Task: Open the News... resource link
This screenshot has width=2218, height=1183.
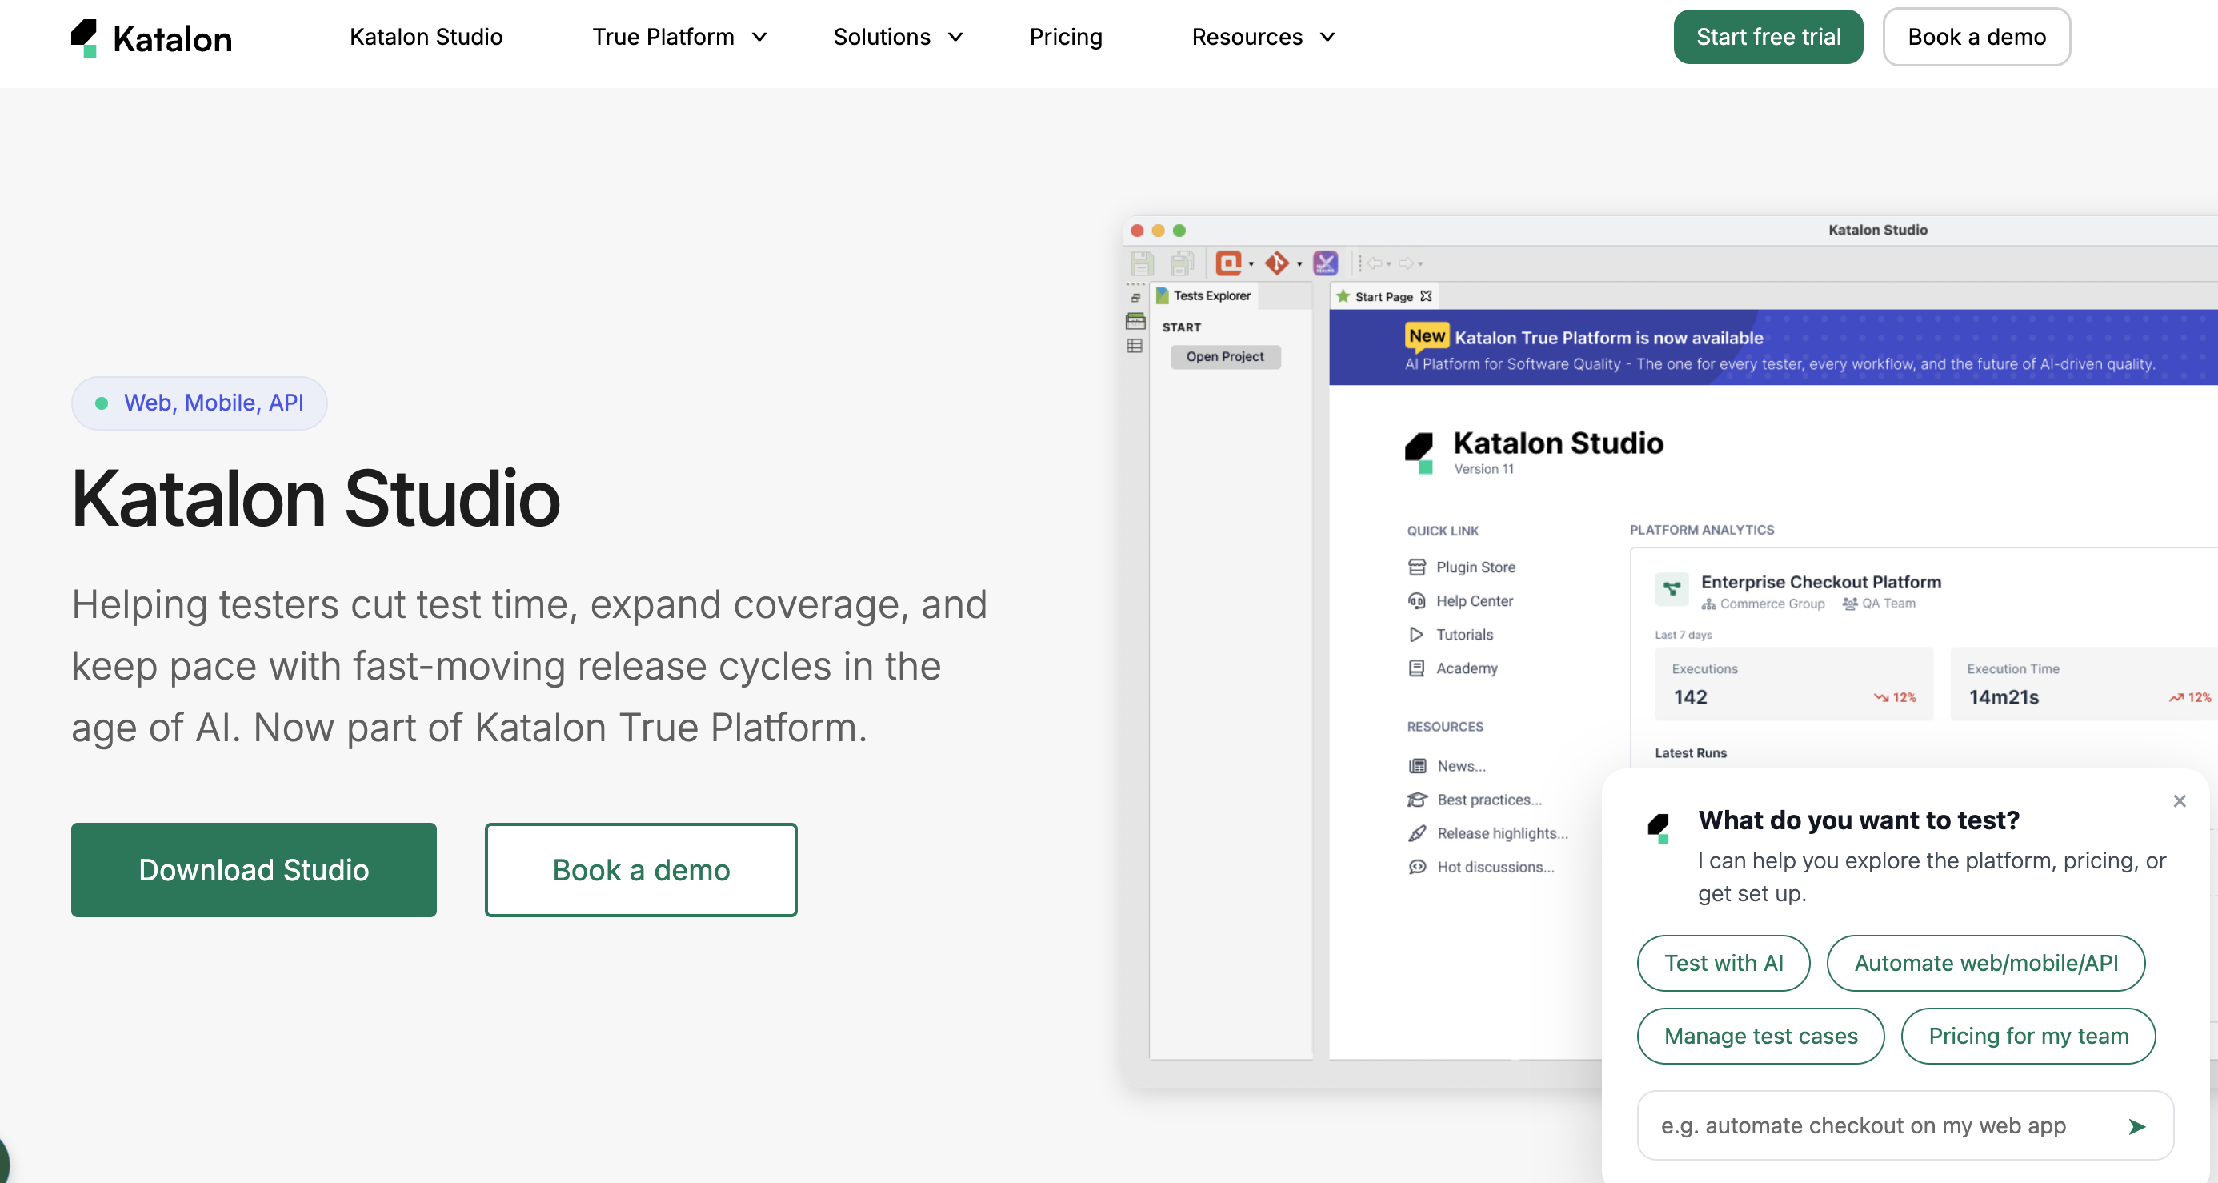Action: point(1461,766)
